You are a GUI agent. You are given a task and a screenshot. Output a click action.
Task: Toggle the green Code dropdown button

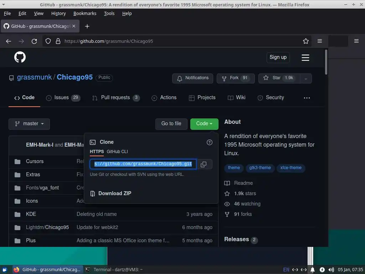[204, 124]
